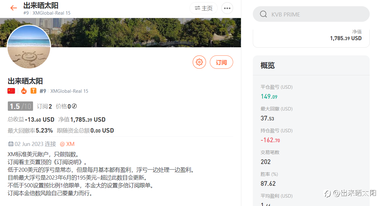Click 持仓盈亏 value -162.70
Screen dimensions: 380x206
(x=270, y=140)
